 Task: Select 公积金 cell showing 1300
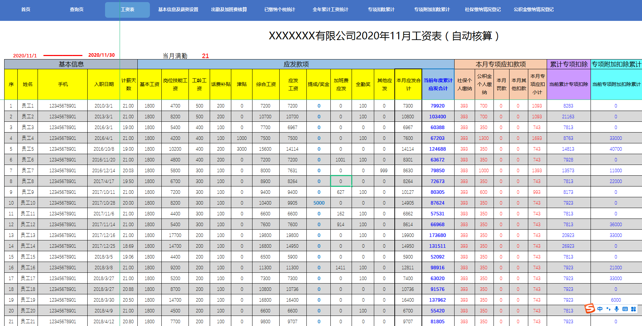coord(484,138)
